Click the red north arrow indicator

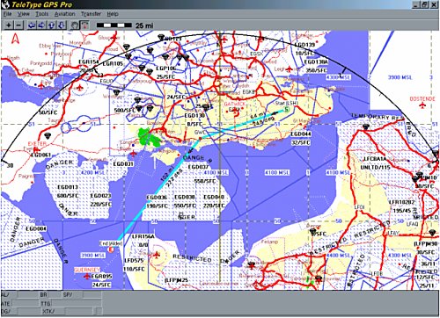pos(15,39)
